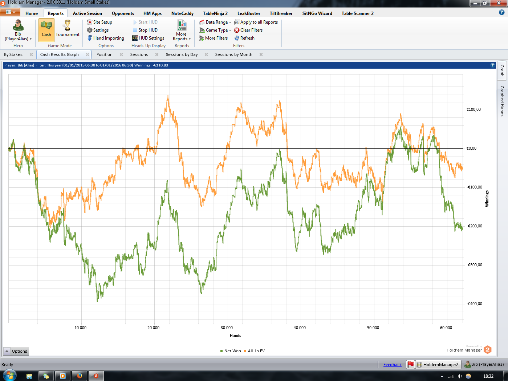
Task: Switch to Sessions by Month tab
Action: point(234,54)
